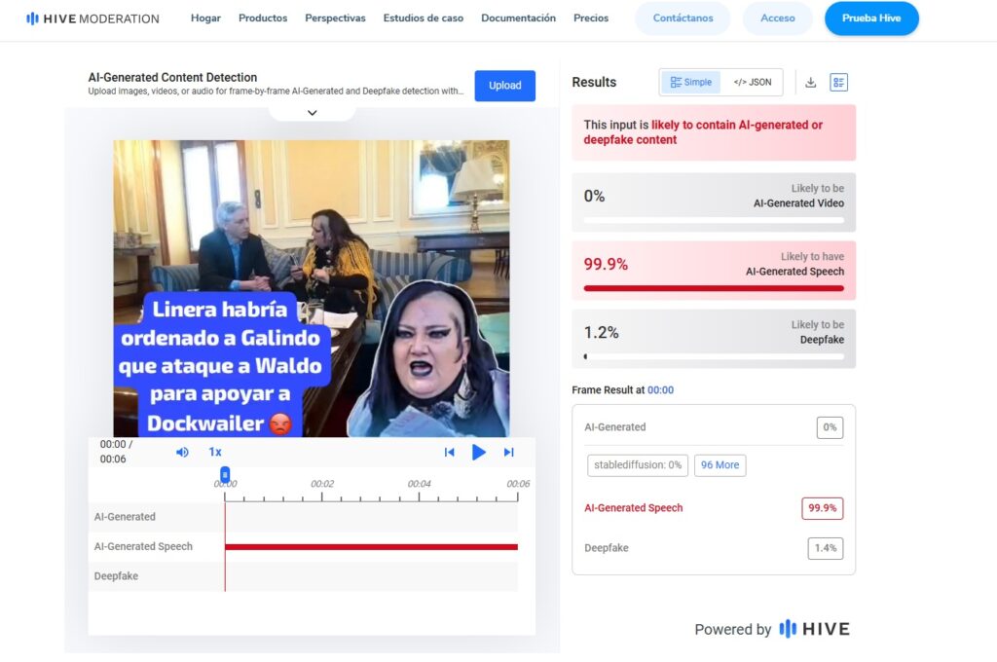Expand the upload description chevron
Viewport: 997px width, 662px height.
pyautogui.click(x=313, y=113)
